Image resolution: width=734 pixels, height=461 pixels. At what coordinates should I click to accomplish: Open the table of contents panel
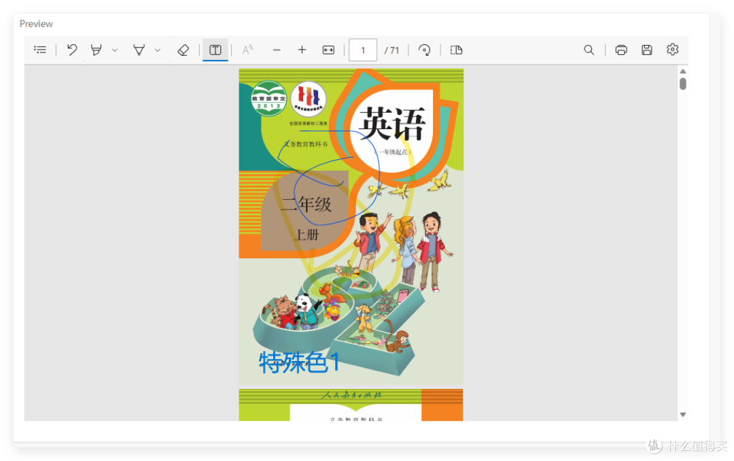(40, 50)
